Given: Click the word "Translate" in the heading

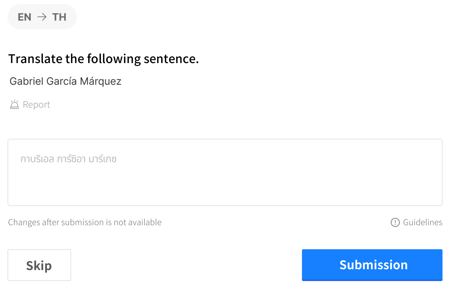Looking at the screenshot, I should (x=35, y=59).
